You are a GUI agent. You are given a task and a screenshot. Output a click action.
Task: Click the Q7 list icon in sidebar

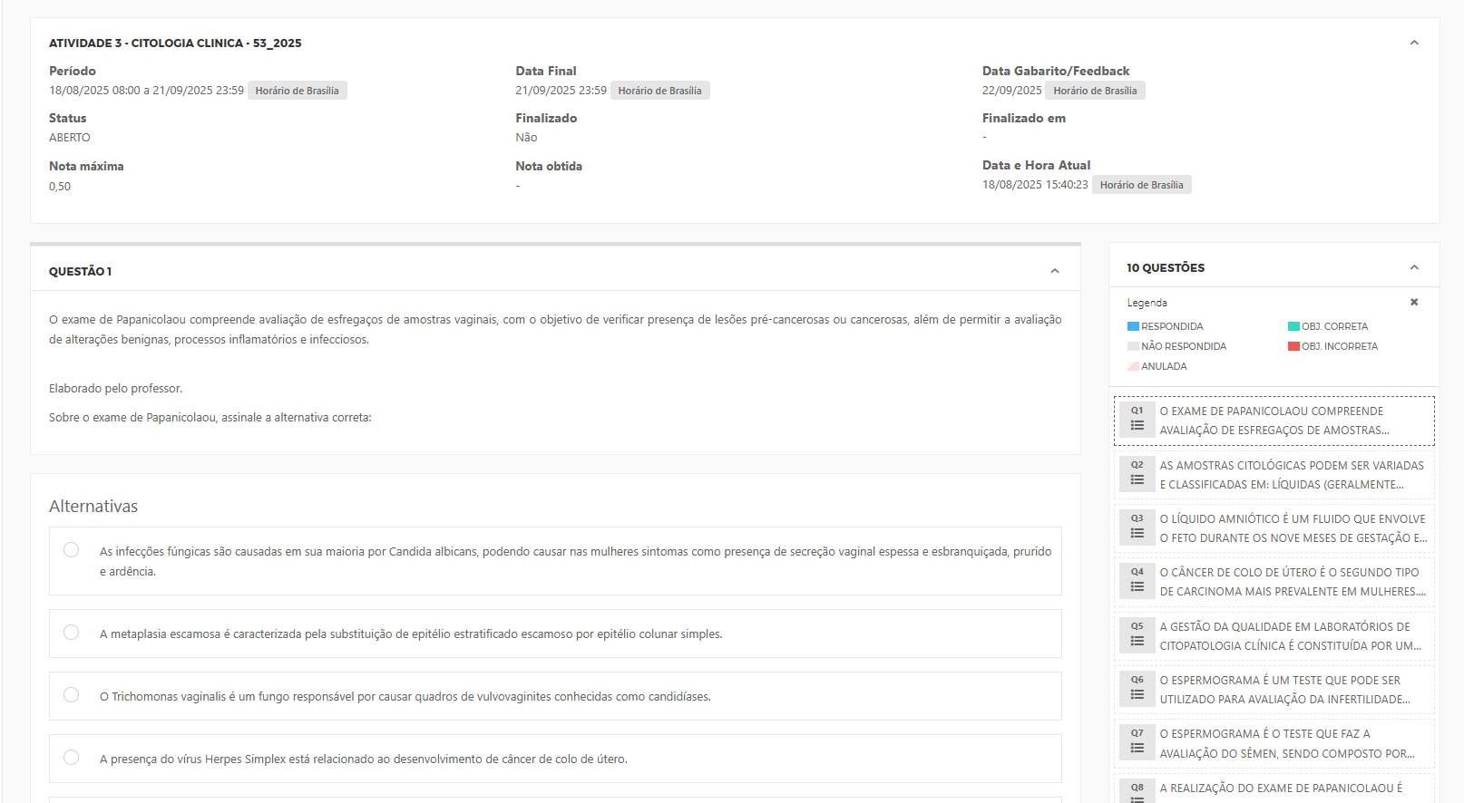(1137, 748)
